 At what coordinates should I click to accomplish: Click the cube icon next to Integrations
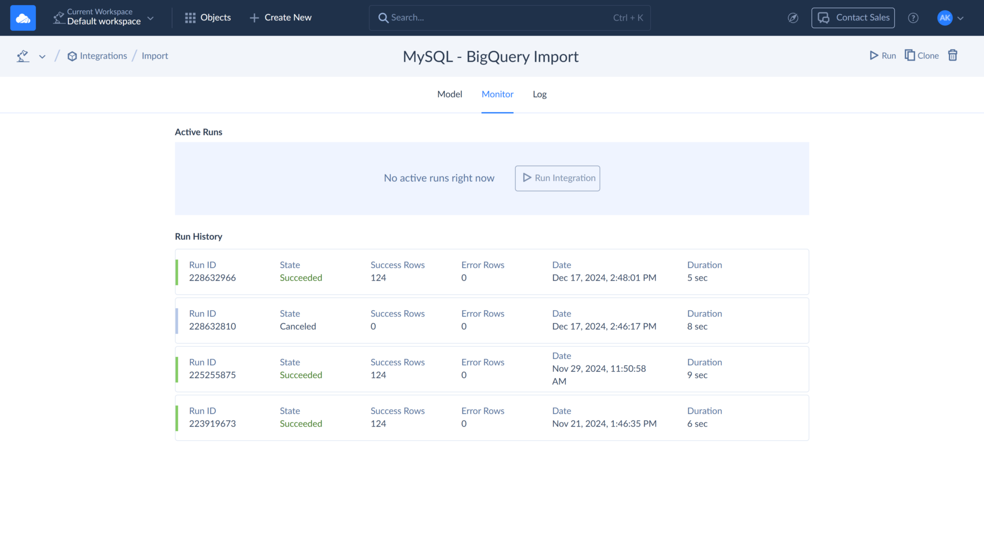coord(72,56)
